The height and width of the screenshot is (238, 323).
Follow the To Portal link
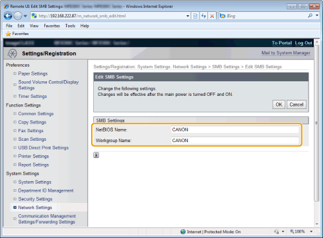[x=281, y=43]
